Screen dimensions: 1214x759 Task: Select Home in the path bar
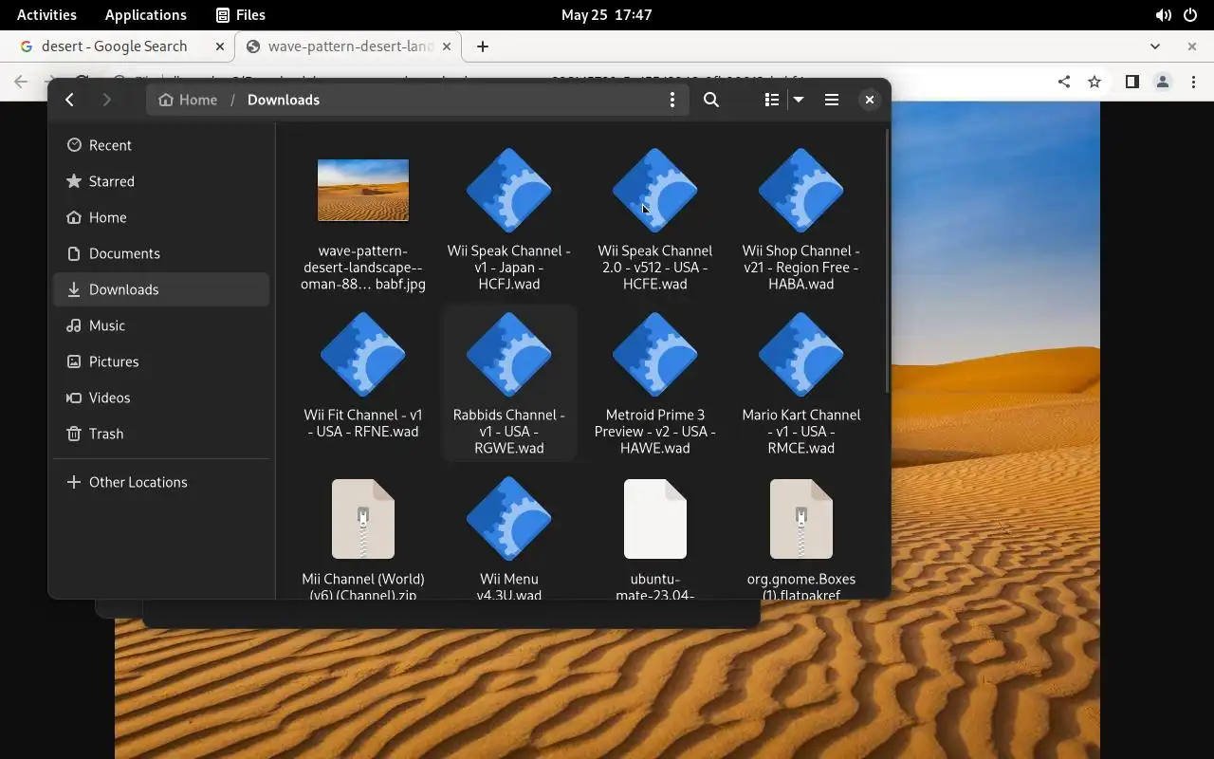tap(188, 100)
